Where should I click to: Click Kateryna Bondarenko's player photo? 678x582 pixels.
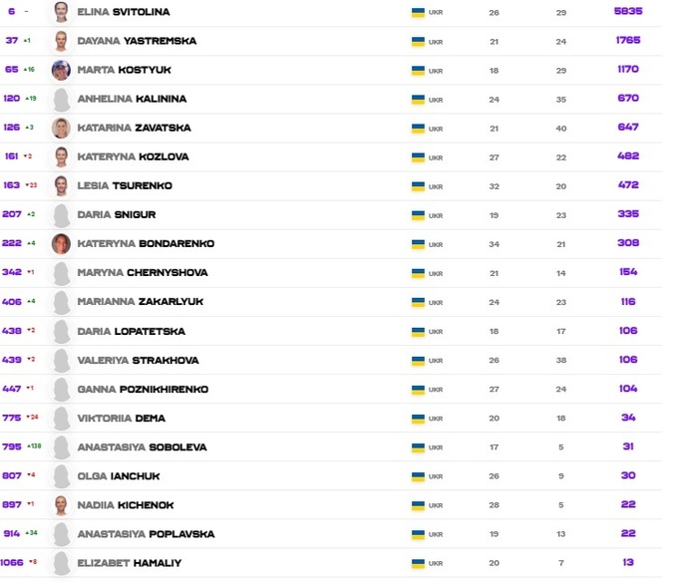click(61, 244)
